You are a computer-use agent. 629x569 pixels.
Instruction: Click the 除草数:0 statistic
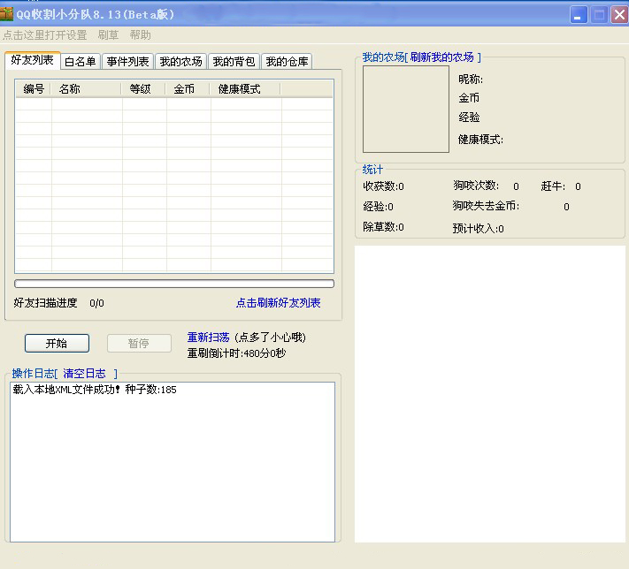pyautogui.click(x=383, y=227)
